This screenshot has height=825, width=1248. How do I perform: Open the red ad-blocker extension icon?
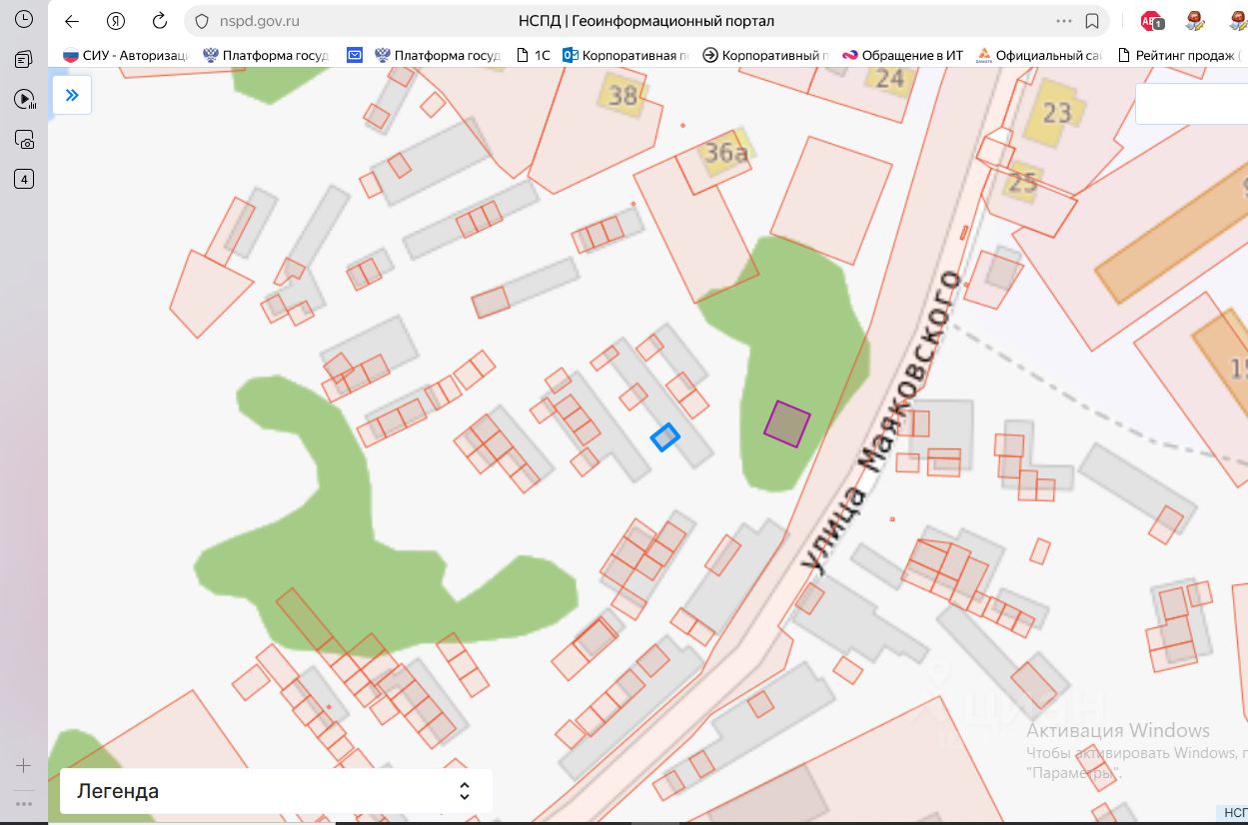1151,21
